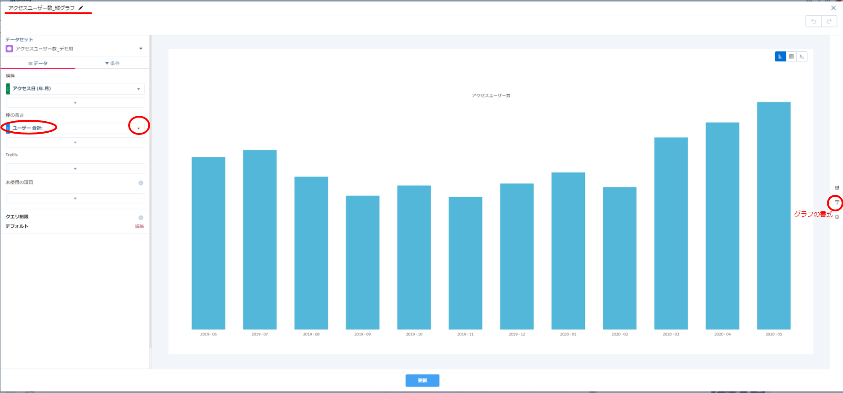Screen dimensions: 843x393
Task: Switch to the 条件 filter tab
Action: pyautogui.click(x=112, y=63)
